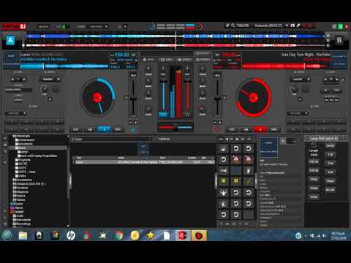Trigger the green pencil sampler pad
Viewport: 351px width, 263px height.
click(249, 180)
